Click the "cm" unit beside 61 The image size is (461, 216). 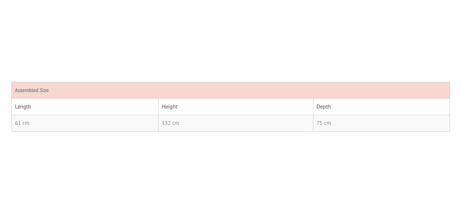point(26,123)
